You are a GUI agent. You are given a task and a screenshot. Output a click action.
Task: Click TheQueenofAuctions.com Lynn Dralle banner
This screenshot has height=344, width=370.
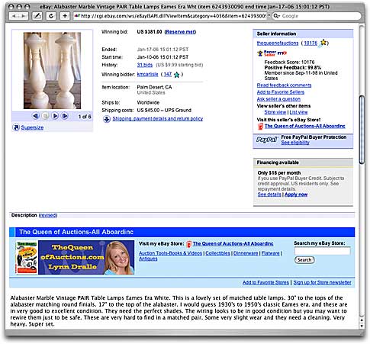86,258
